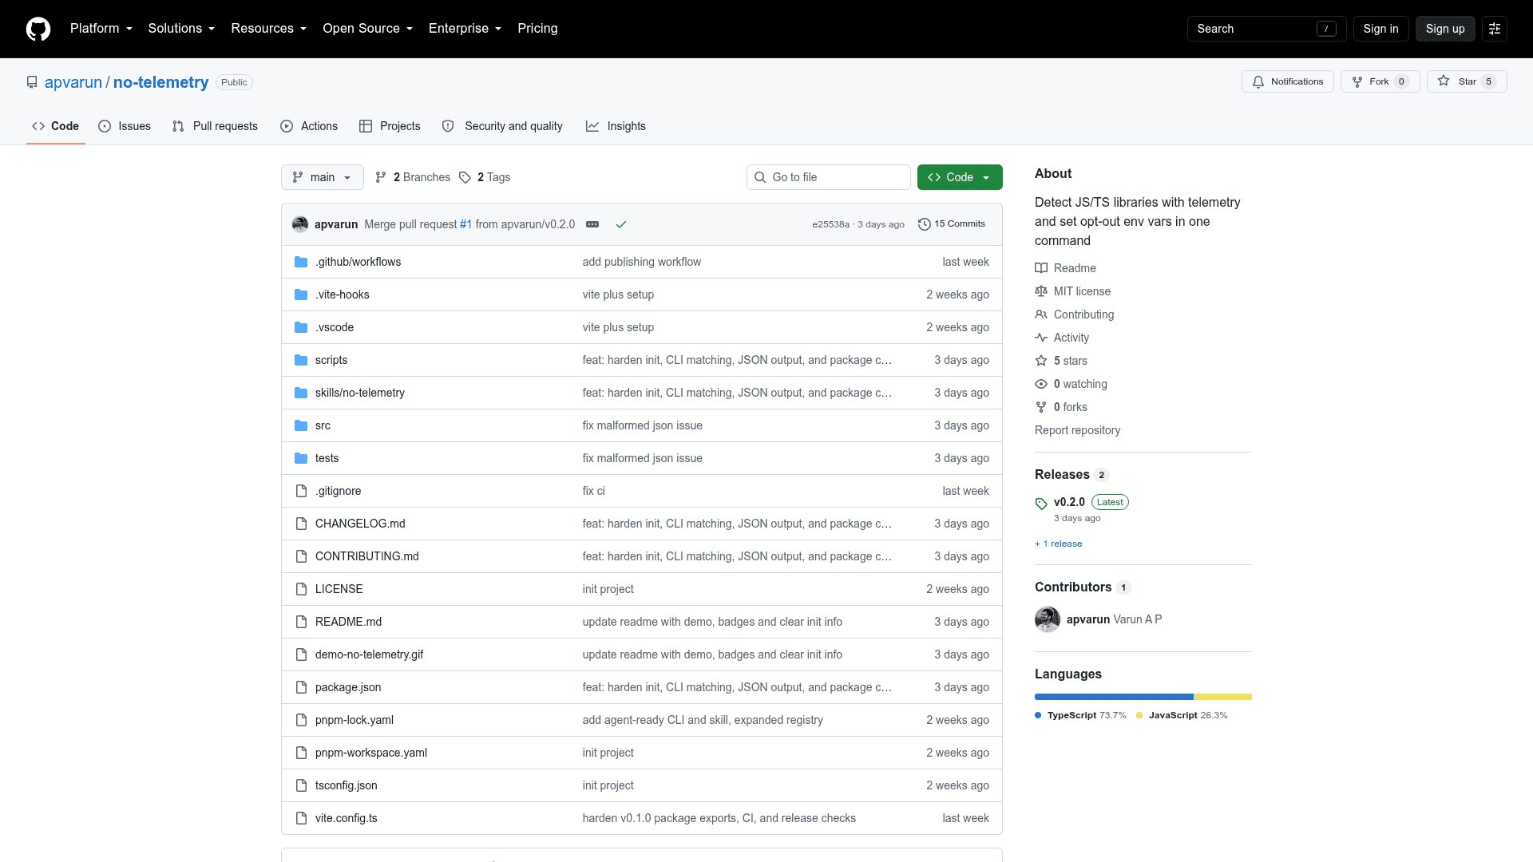Click the Report repository link
Image resolution: width=1533 pixels, height=862 pixels.
[x=1077, y=430]
